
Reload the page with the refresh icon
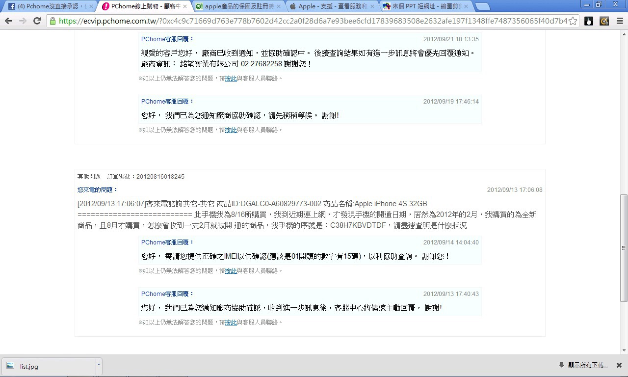pos(37,21)
